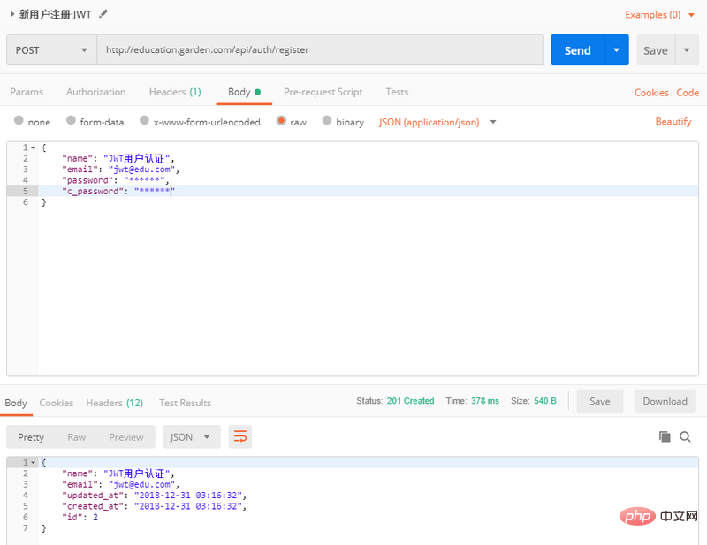Open the Cookies link at right

click(651, 93)
